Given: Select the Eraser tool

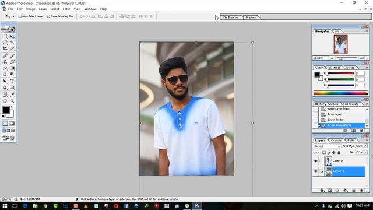Looking at the screenshot, I should pos(5,68).
